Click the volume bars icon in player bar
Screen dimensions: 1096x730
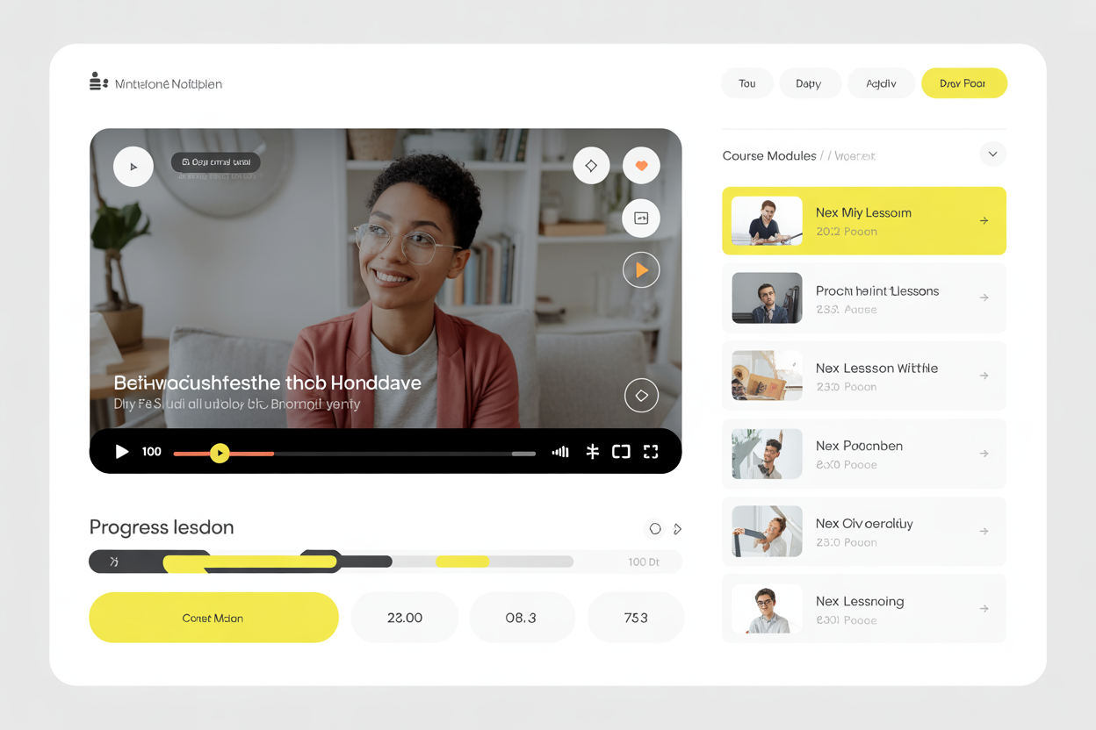point(560,452)
